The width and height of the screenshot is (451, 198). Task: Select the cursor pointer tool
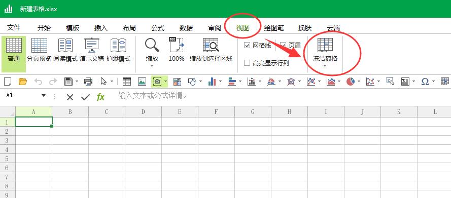pyautogui.click(x=103, y=82)
